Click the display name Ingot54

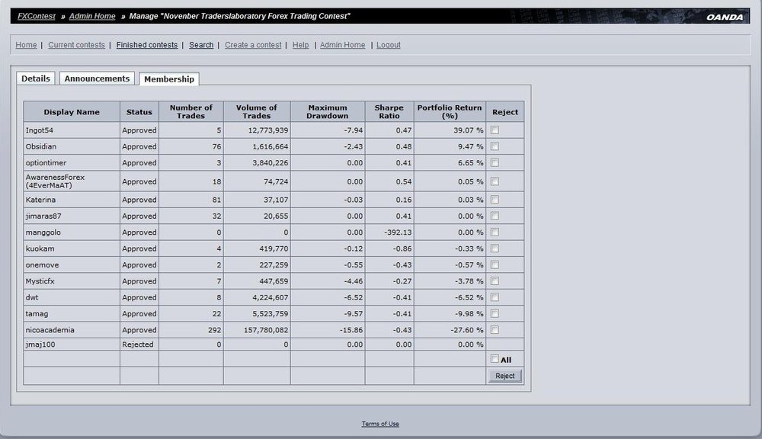pos(40,130)
